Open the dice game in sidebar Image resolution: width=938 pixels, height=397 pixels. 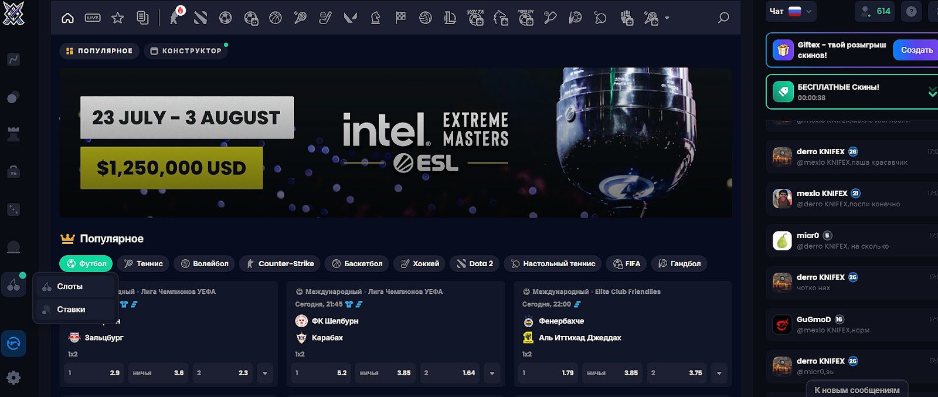[x=13, y=209]
